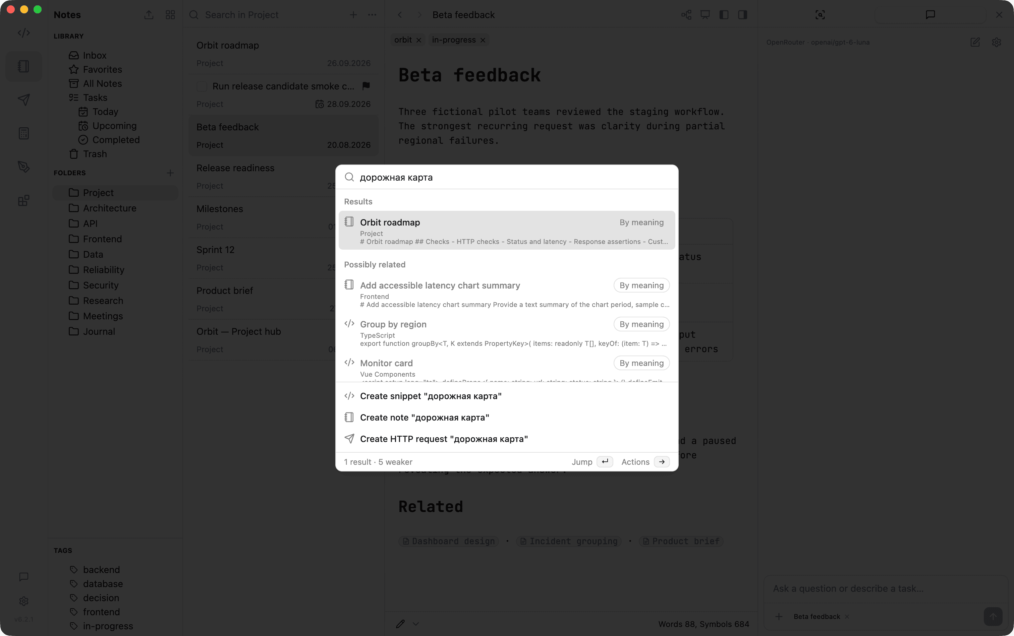Open Orbit roadmap note in the list
Image resolution: width=1014 pixels, height=636 pixels.
(283, 54)
